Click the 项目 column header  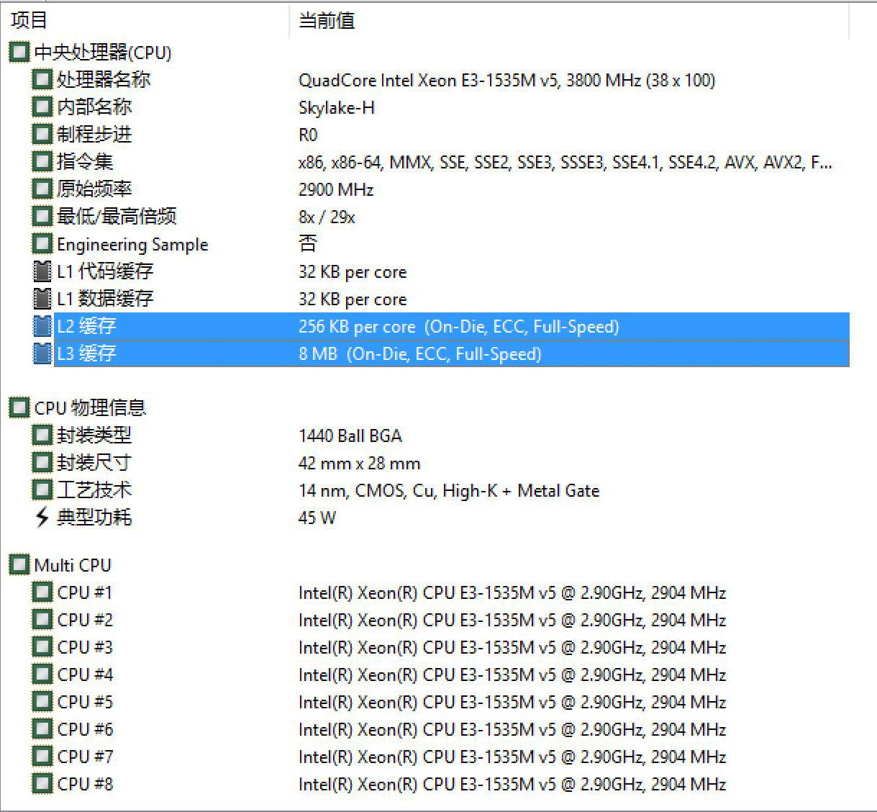tap(29, 21)
